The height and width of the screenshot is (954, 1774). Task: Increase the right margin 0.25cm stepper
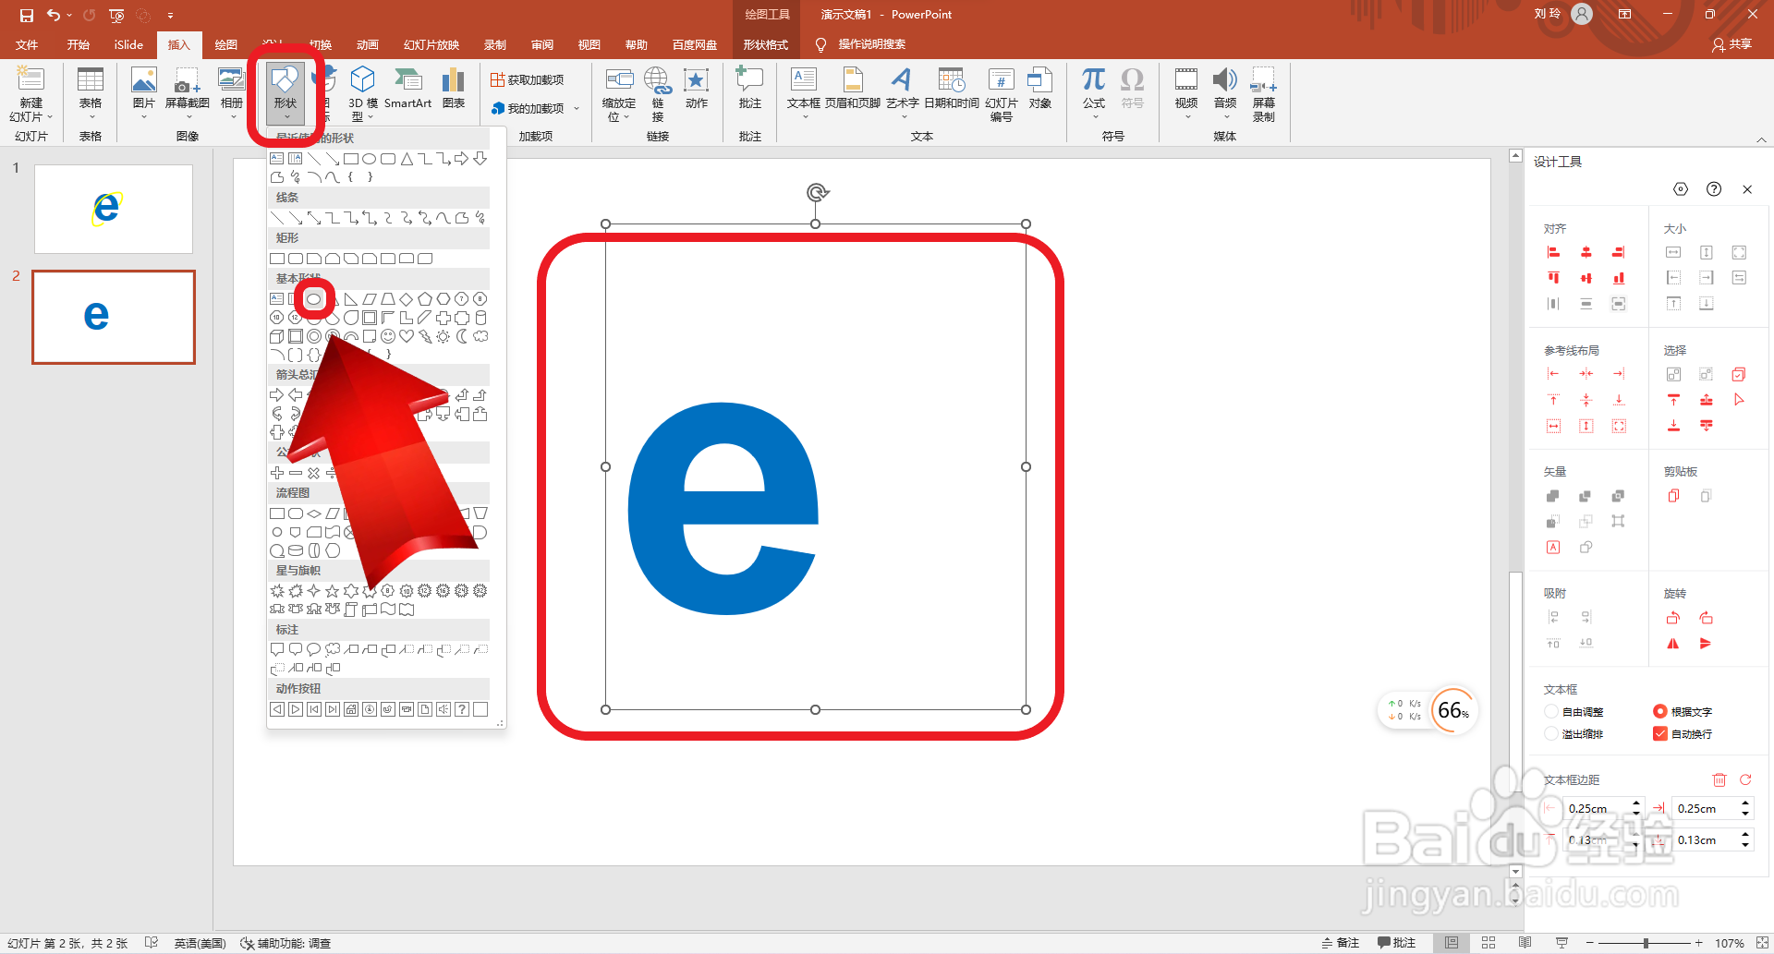click(1745, 803)
